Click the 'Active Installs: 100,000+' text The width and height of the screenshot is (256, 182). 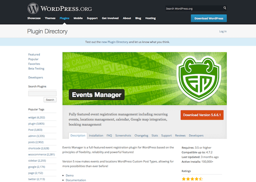coord(198,162)
